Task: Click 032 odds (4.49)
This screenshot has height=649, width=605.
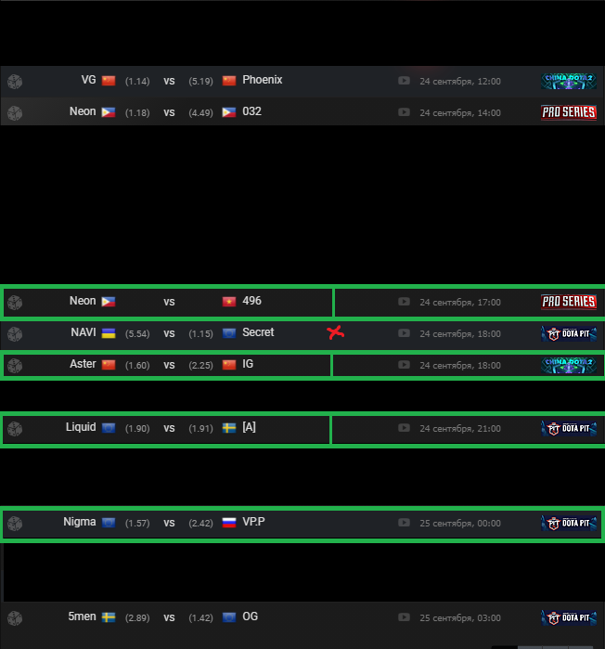Action: (201, 112)
